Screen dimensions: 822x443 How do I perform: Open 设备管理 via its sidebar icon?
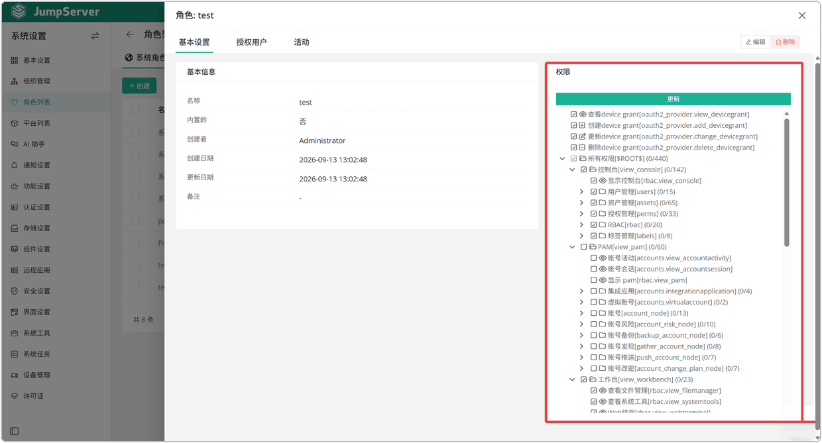[x=15, y=375]
